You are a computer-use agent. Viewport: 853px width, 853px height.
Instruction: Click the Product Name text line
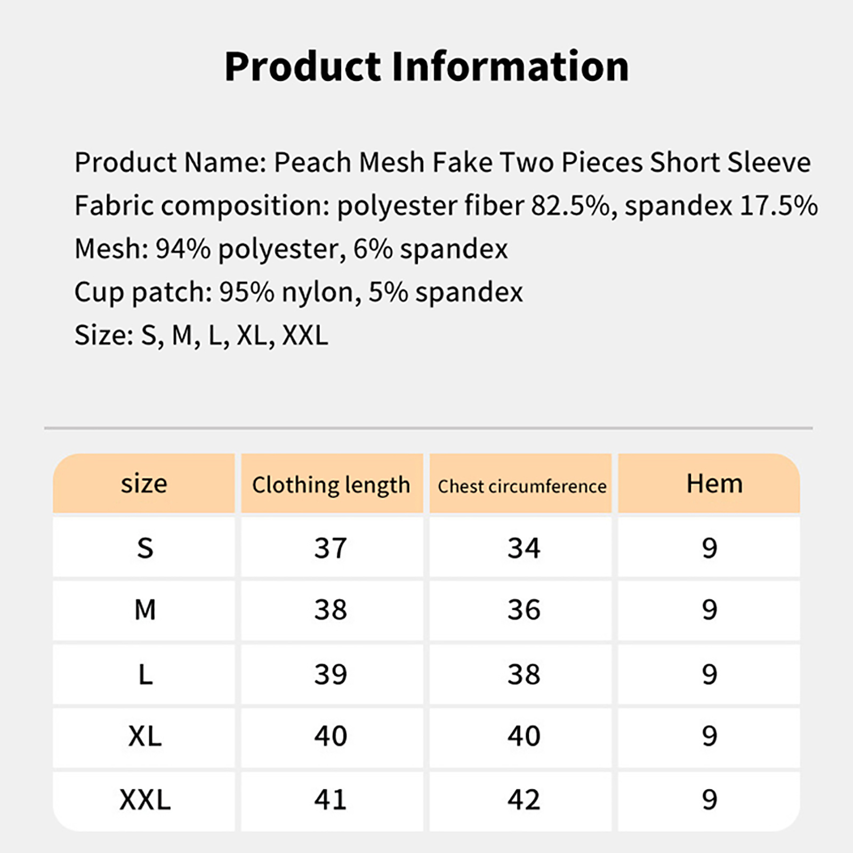pos(442,162)
